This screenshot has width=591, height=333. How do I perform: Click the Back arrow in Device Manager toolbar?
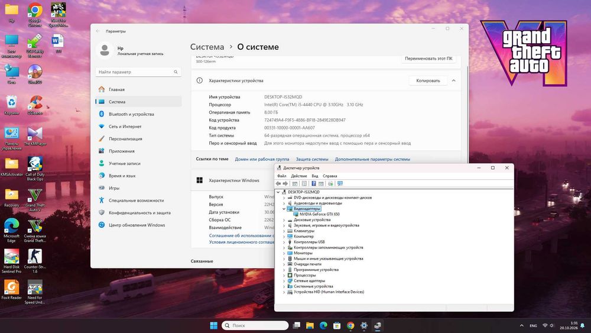tap(278, 184)
